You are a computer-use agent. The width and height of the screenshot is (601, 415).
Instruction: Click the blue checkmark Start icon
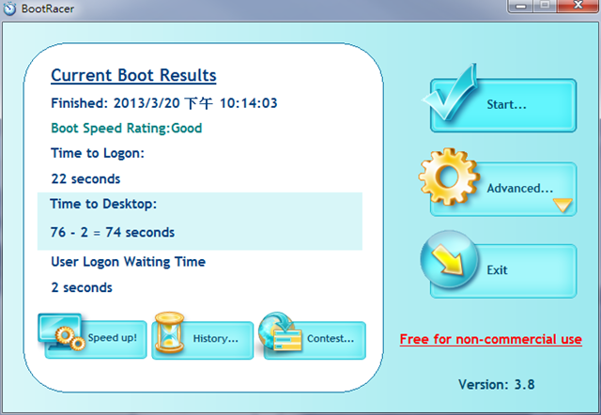click(x=451, y=92)
